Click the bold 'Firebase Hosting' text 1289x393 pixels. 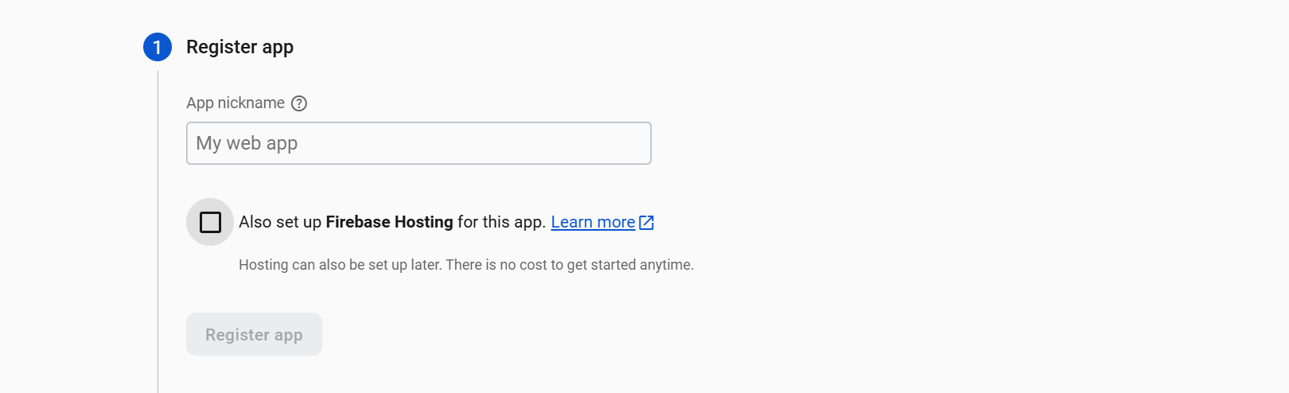click(389, 222)
